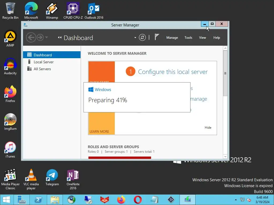The height and width of the screenshot is (205, 274).
Task: Click the Configure this local server link
Action: (173, 72)
